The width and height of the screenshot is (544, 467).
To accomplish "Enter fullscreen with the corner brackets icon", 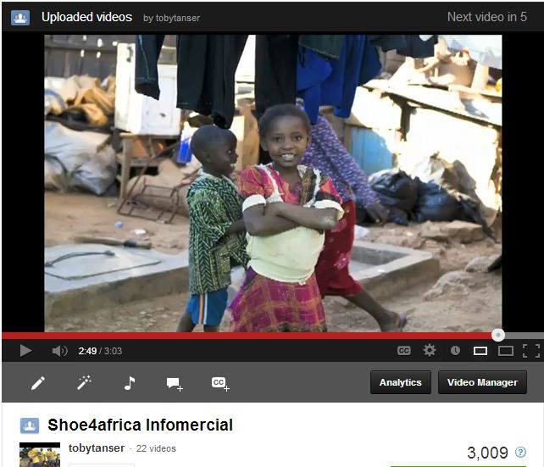I will click(531, 351).
